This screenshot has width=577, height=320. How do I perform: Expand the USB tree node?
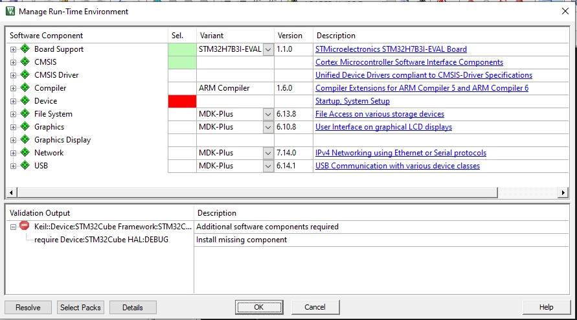[13, 166]
